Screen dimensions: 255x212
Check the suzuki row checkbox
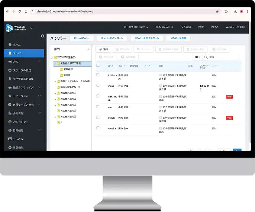[x=98, y=117]
